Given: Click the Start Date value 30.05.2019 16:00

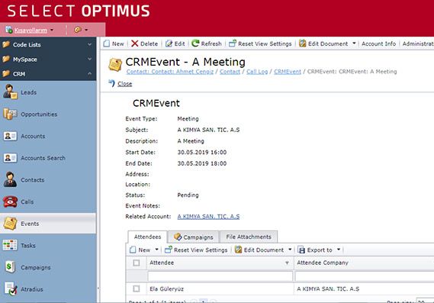Looking at the screenshot, I should pos(202,152).
